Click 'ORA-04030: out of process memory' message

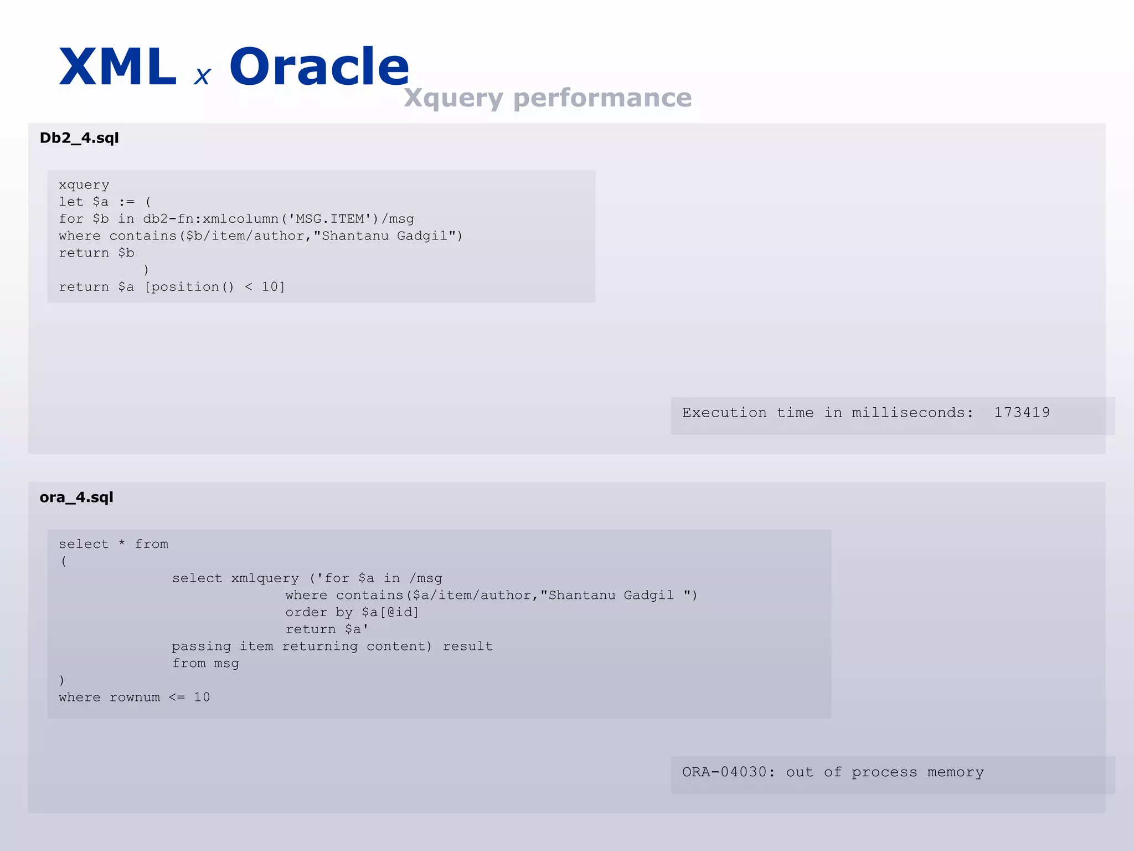pos(833,772)
